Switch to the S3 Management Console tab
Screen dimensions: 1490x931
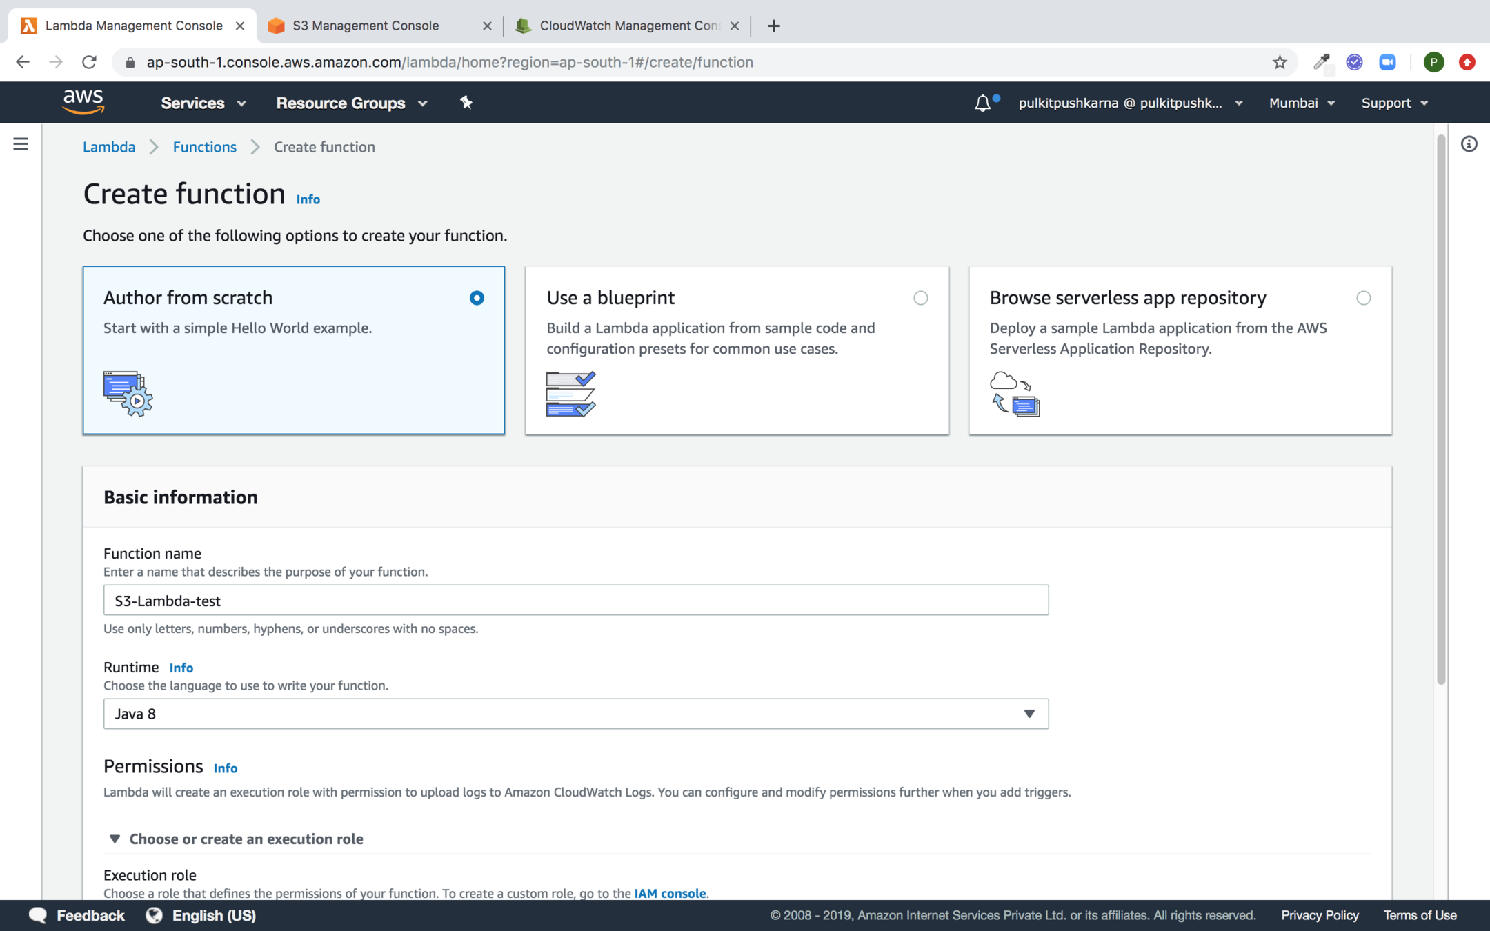pos(366,26)
